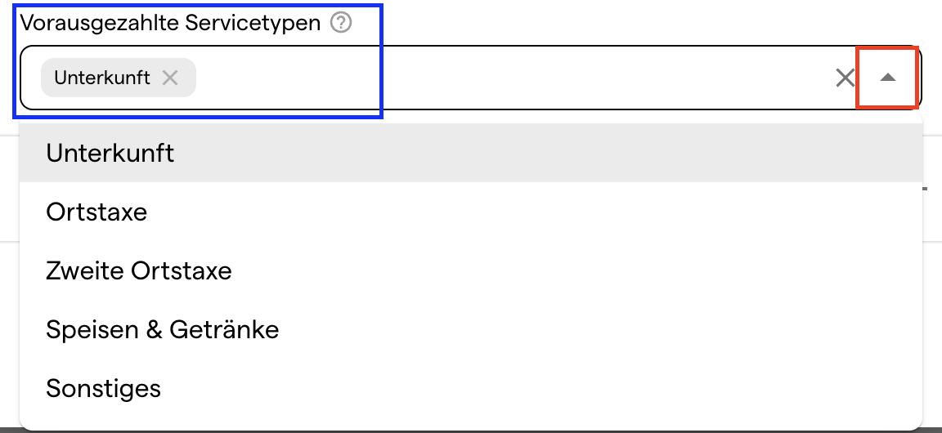942x433 pixels.
Task: Collapse the service types dropdown list
Action: click(x=887, y=78)
